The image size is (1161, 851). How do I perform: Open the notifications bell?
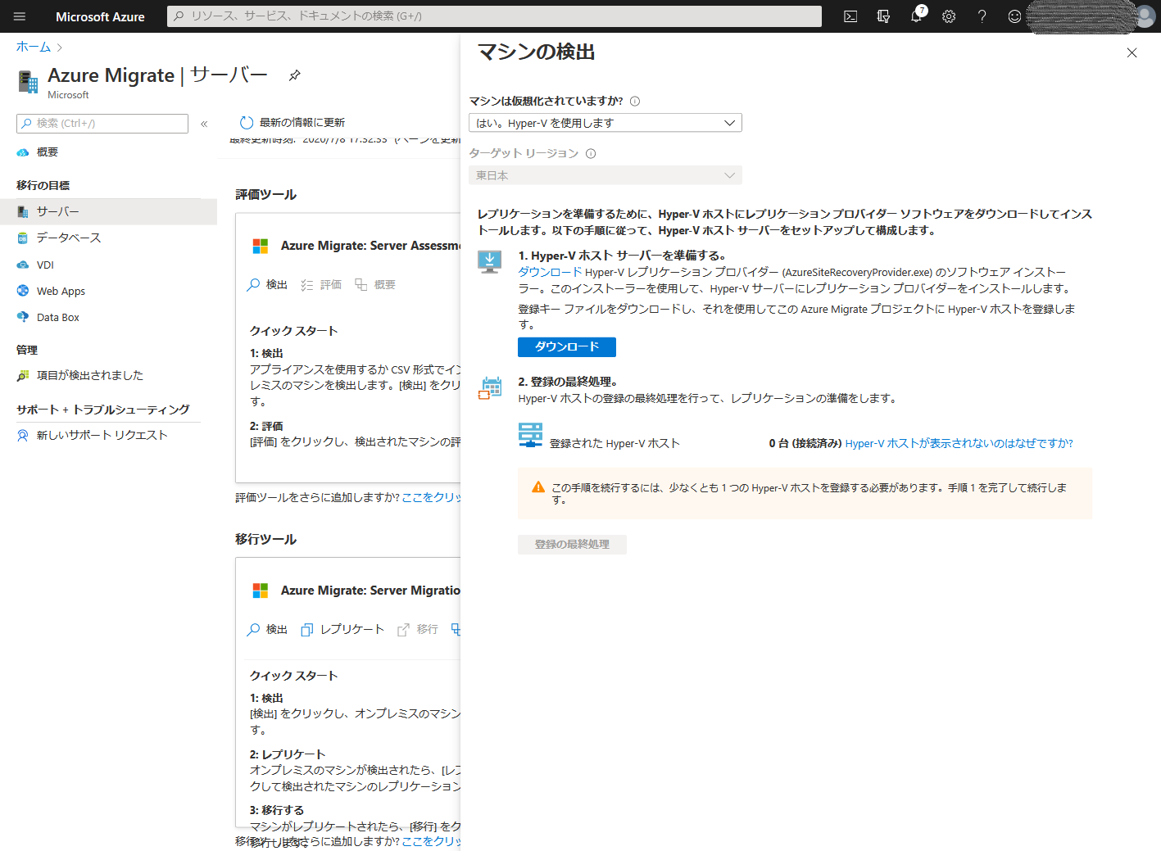click(x=916, y=16)
